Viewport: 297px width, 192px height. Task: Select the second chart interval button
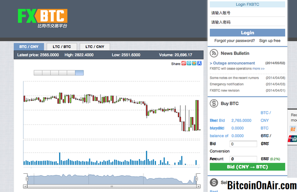46,73
